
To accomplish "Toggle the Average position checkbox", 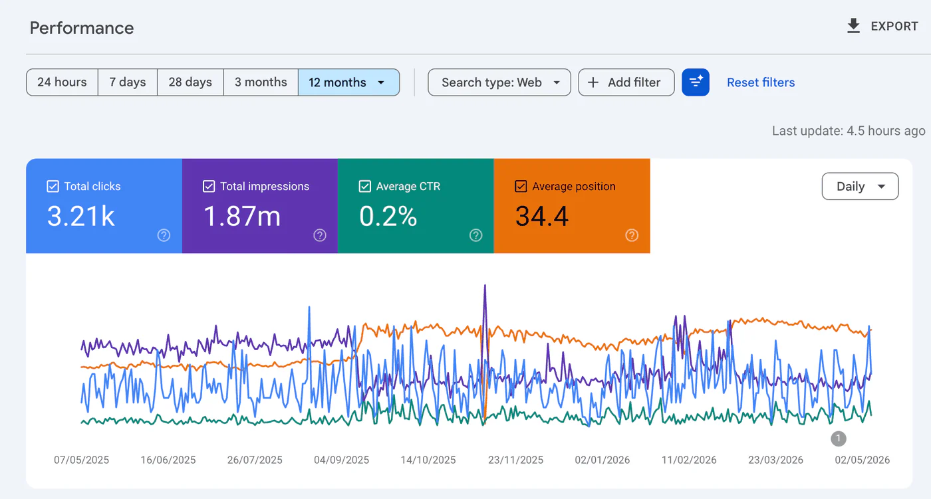I will [x=521, y=187].
